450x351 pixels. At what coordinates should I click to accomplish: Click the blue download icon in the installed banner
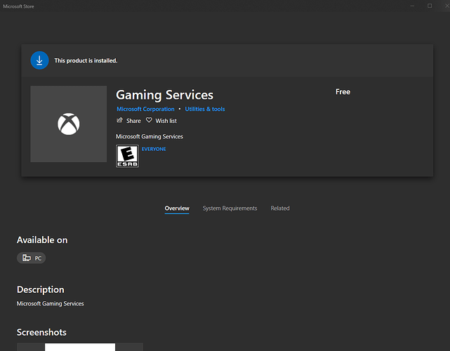pyautogui.click(x=39, y=60)
